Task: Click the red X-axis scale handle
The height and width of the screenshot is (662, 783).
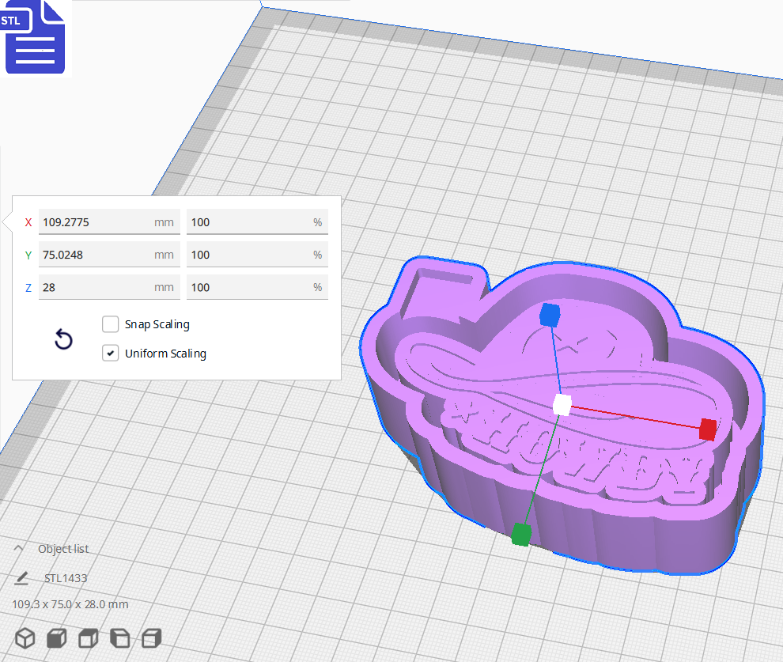Action: coord(706,431)
